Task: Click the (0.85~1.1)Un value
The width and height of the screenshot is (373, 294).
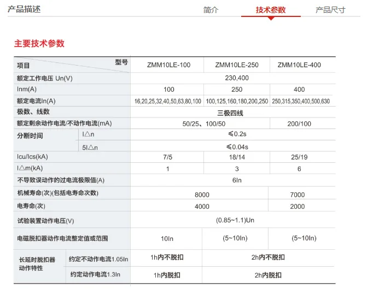Action: pyautogui.click(x=235, y=220)
